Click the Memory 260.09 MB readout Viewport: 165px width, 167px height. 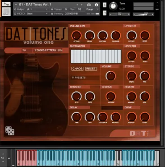(x=71, y=14)
